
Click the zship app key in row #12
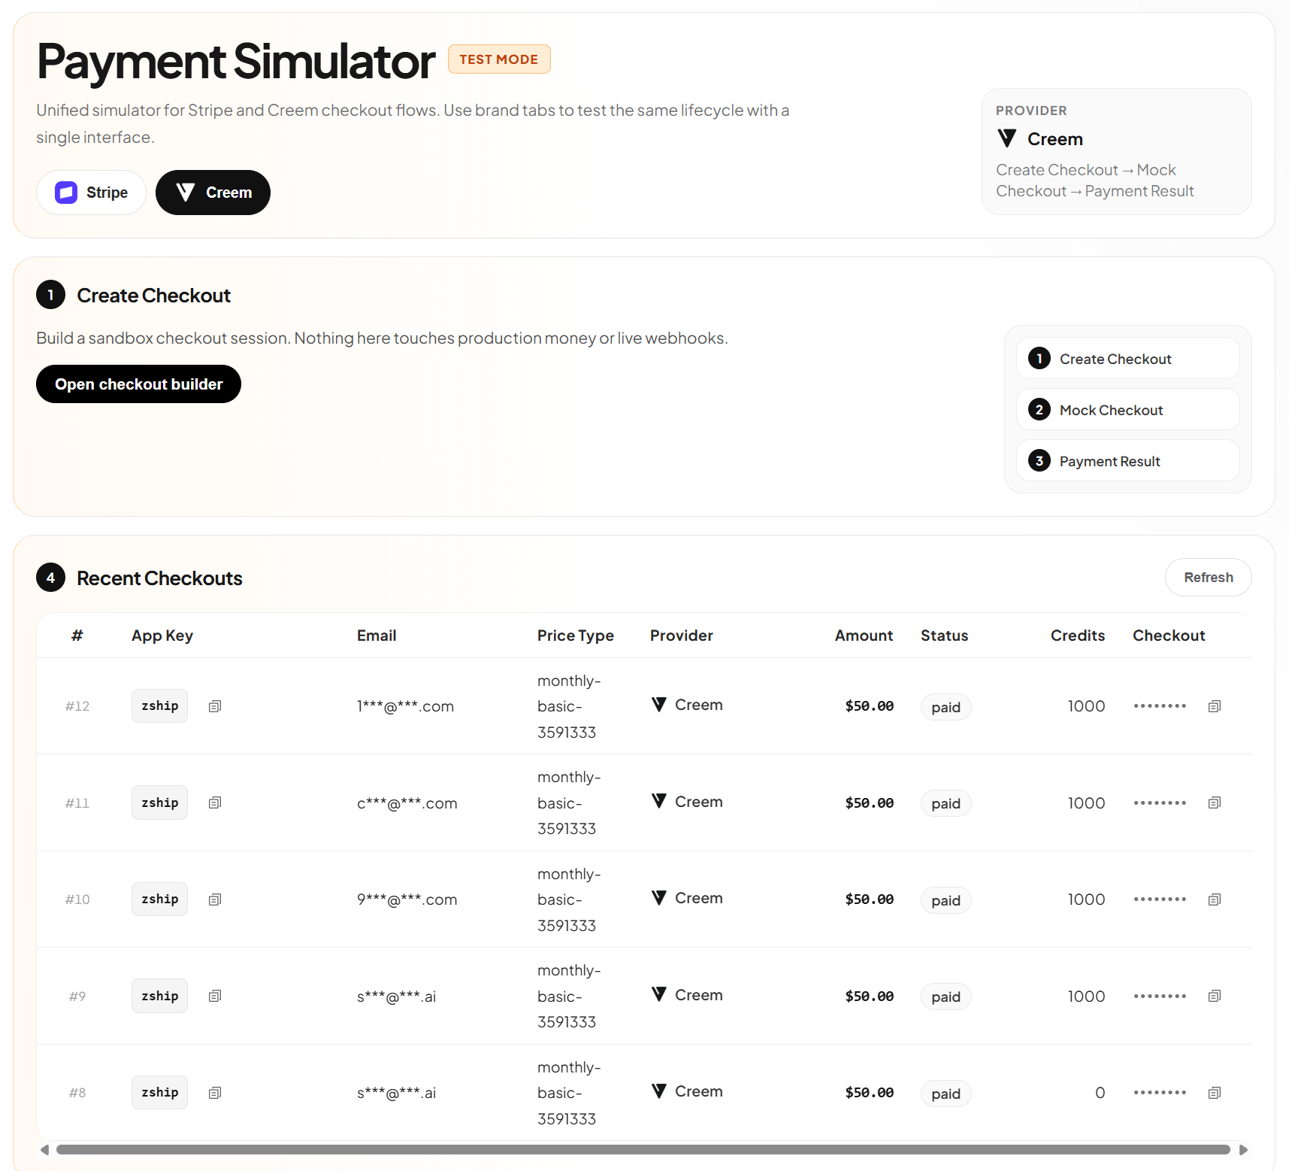click(159, 706)
